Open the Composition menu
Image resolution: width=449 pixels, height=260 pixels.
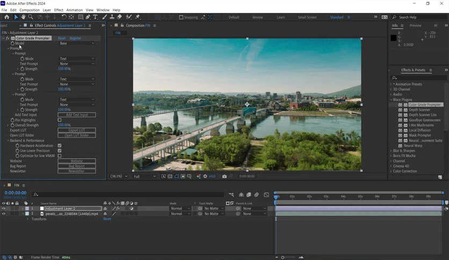coord(30,10)
